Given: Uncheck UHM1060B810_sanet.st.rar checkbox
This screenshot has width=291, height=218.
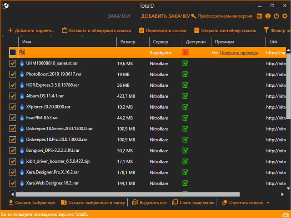Looking at the screenshot, I should (13, 64).
